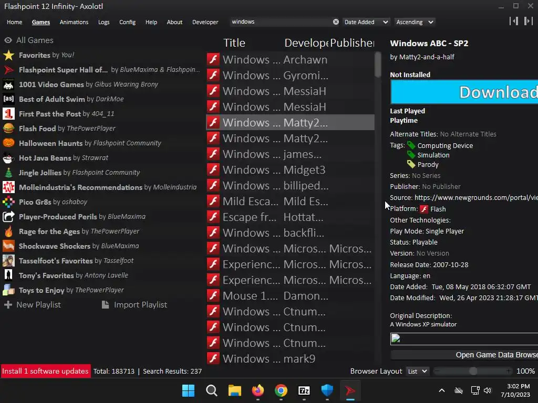Go to the Home tab

click(14, 22)
